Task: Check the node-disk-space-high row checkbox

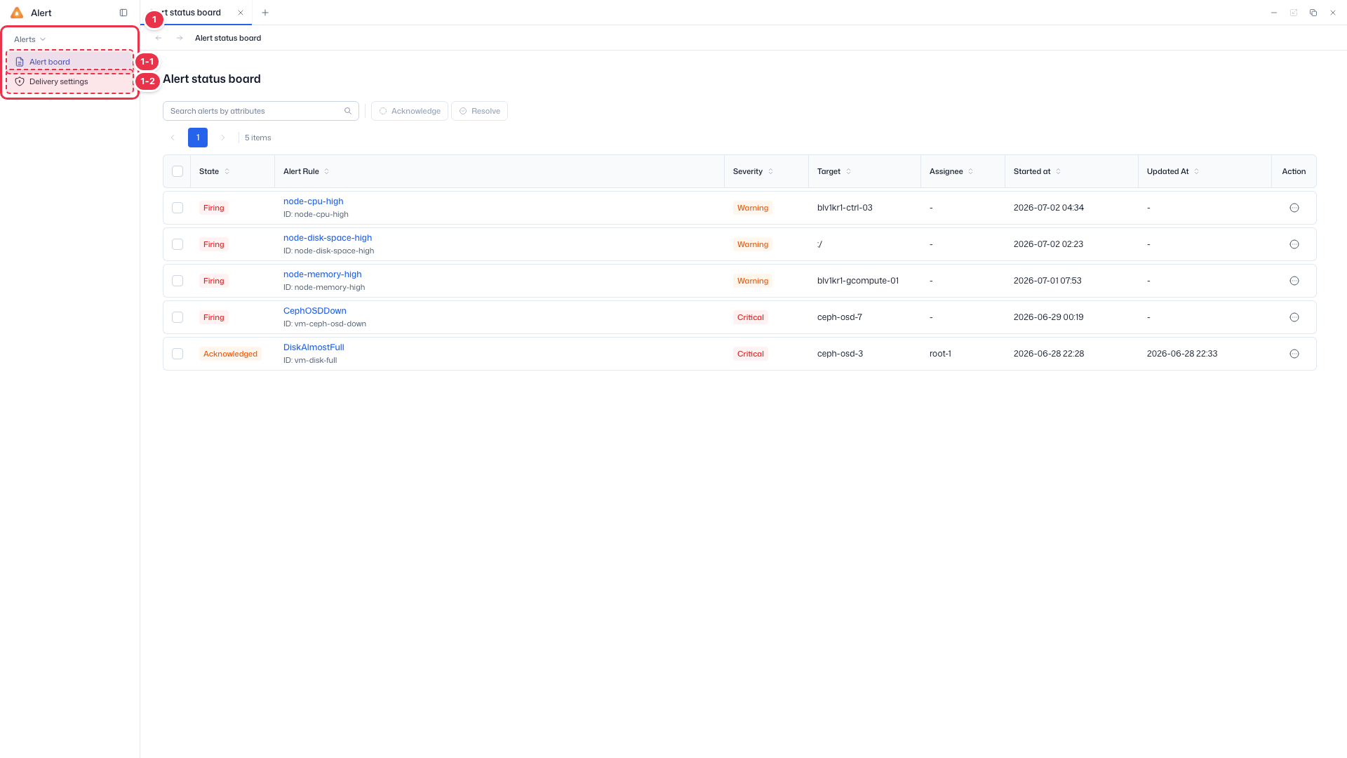Action: pyautogui.click(x=177, y=244)
